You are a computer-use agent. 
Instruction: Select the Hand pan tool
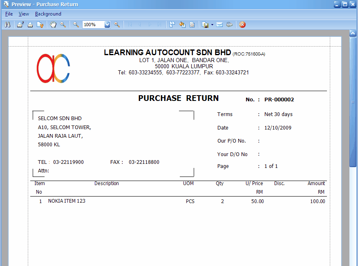[x=54, y=25]
